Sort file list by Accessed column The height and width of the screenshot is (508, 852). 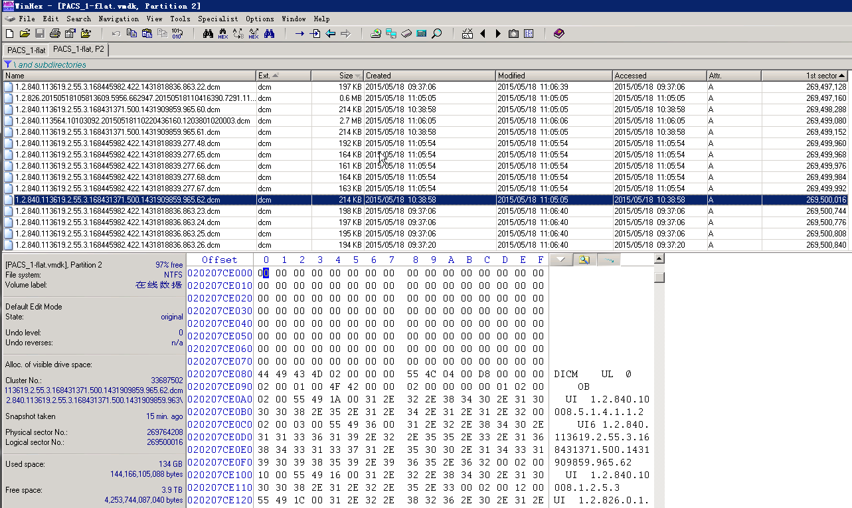coord(659,76)
